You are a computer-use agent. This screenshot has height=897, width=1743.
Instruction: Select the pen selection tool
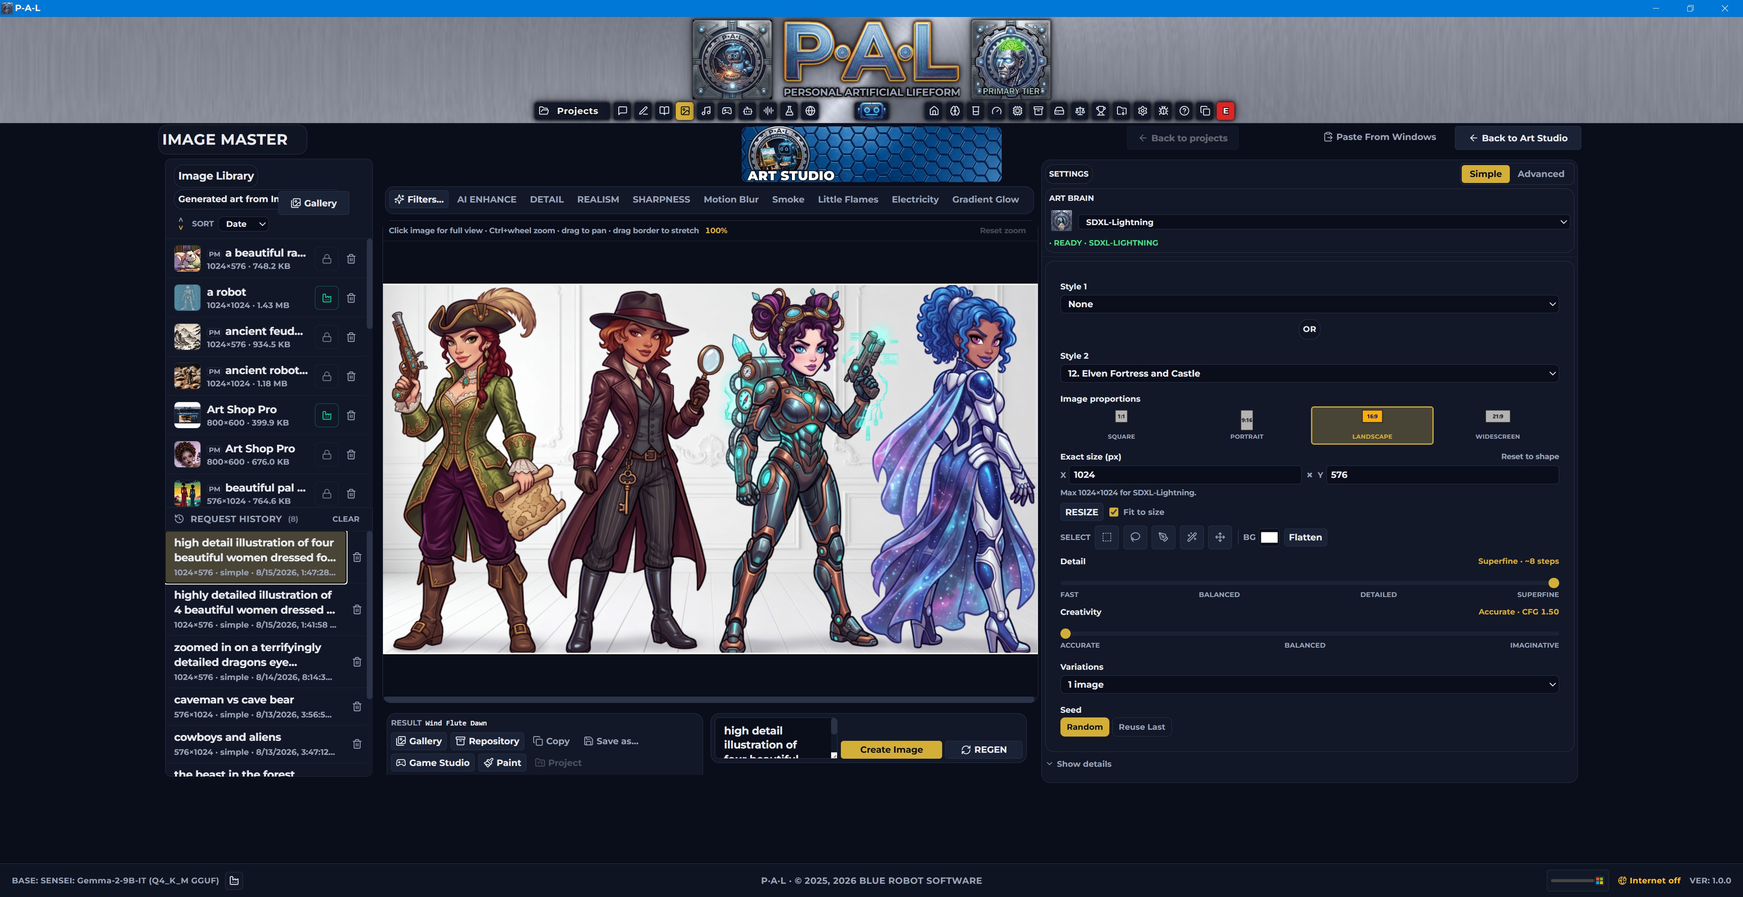[1163, 537]
